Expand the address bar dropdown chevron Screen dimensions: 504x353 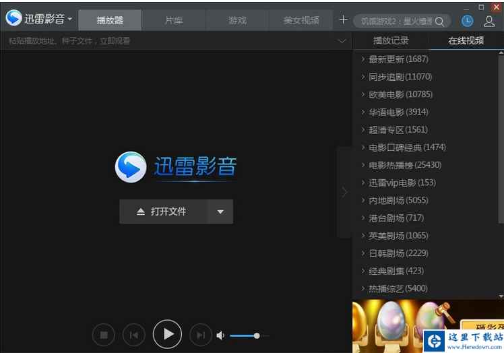click(x=342, y=41)
